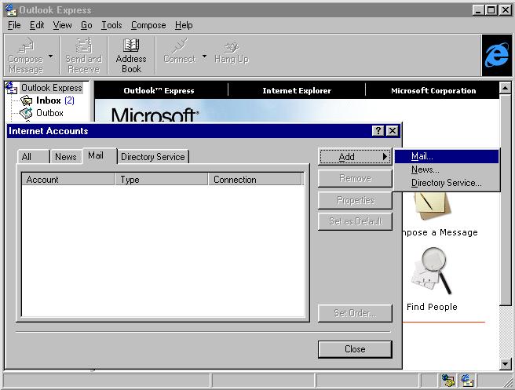This screenshot has height=390, width=515.
Task: Select the Outlook Express root folder
Action: click(51, 88)
